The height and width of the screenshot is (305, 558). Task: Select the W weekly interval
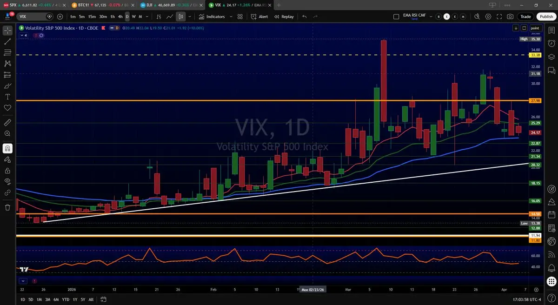[x=134, y=16]
